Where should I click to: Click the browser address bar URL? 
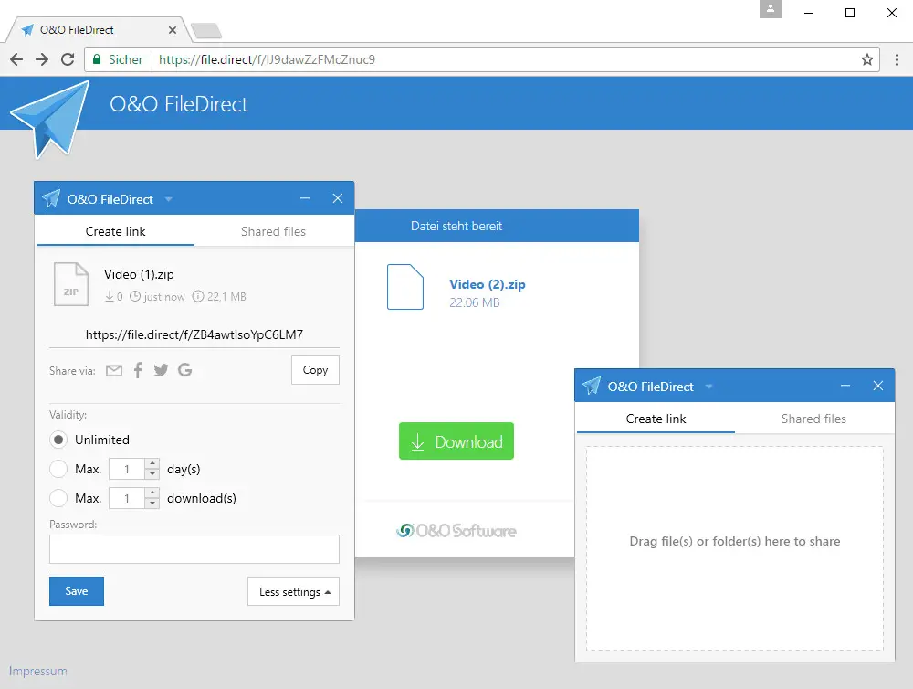pos(267,59)
